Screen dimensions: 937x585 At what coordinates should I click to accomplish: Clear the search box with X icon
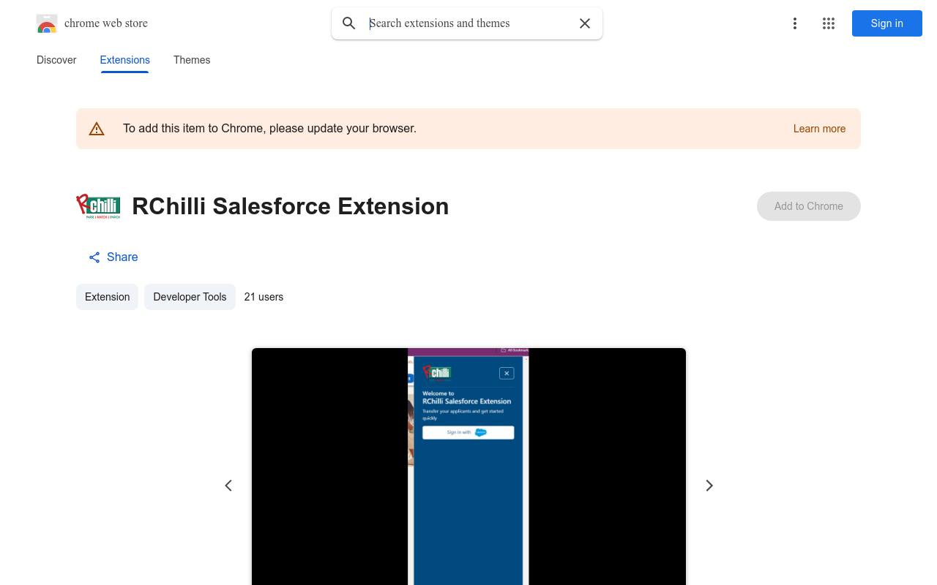585,23
